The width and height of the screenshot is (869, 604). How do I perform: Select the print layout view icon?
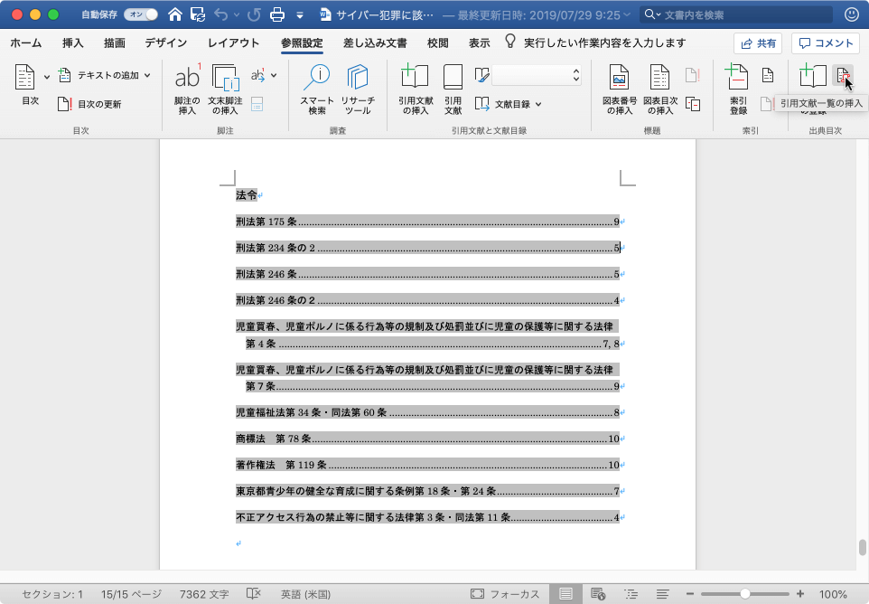point(565,594)
